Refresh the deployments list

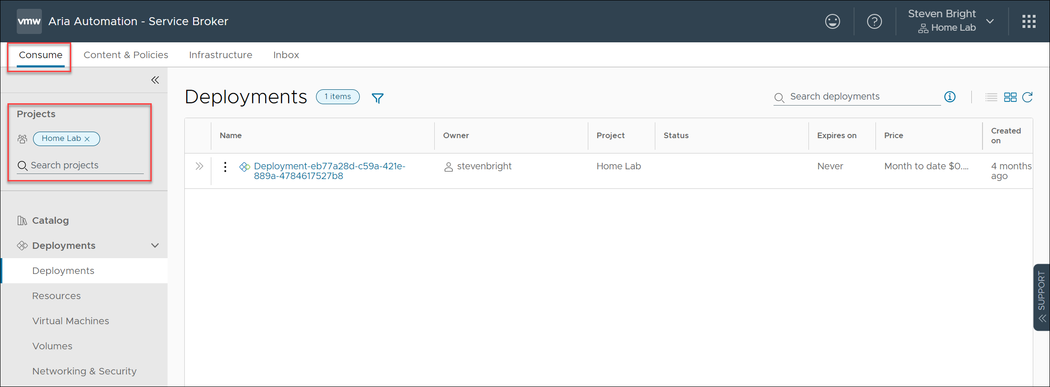pos(1028,97)
